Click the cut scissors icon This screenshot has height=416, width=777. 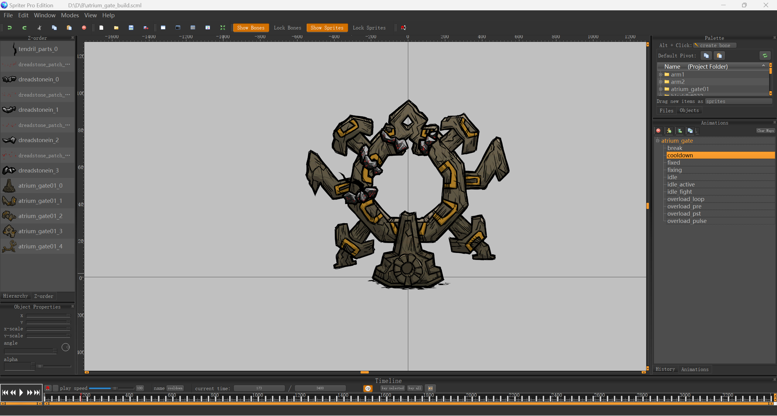click(39, 28)
